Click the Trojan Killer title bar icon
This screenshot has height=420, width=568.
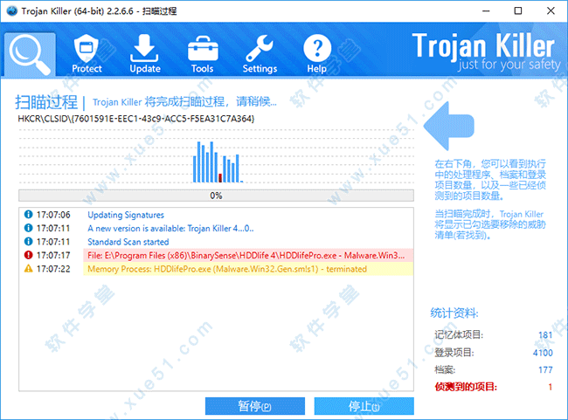(x=11, y=10)
